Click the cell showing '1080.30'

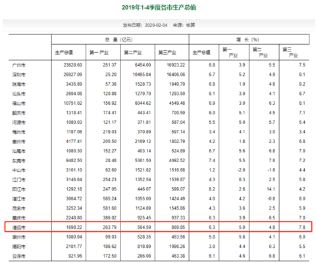coord(74,151)
